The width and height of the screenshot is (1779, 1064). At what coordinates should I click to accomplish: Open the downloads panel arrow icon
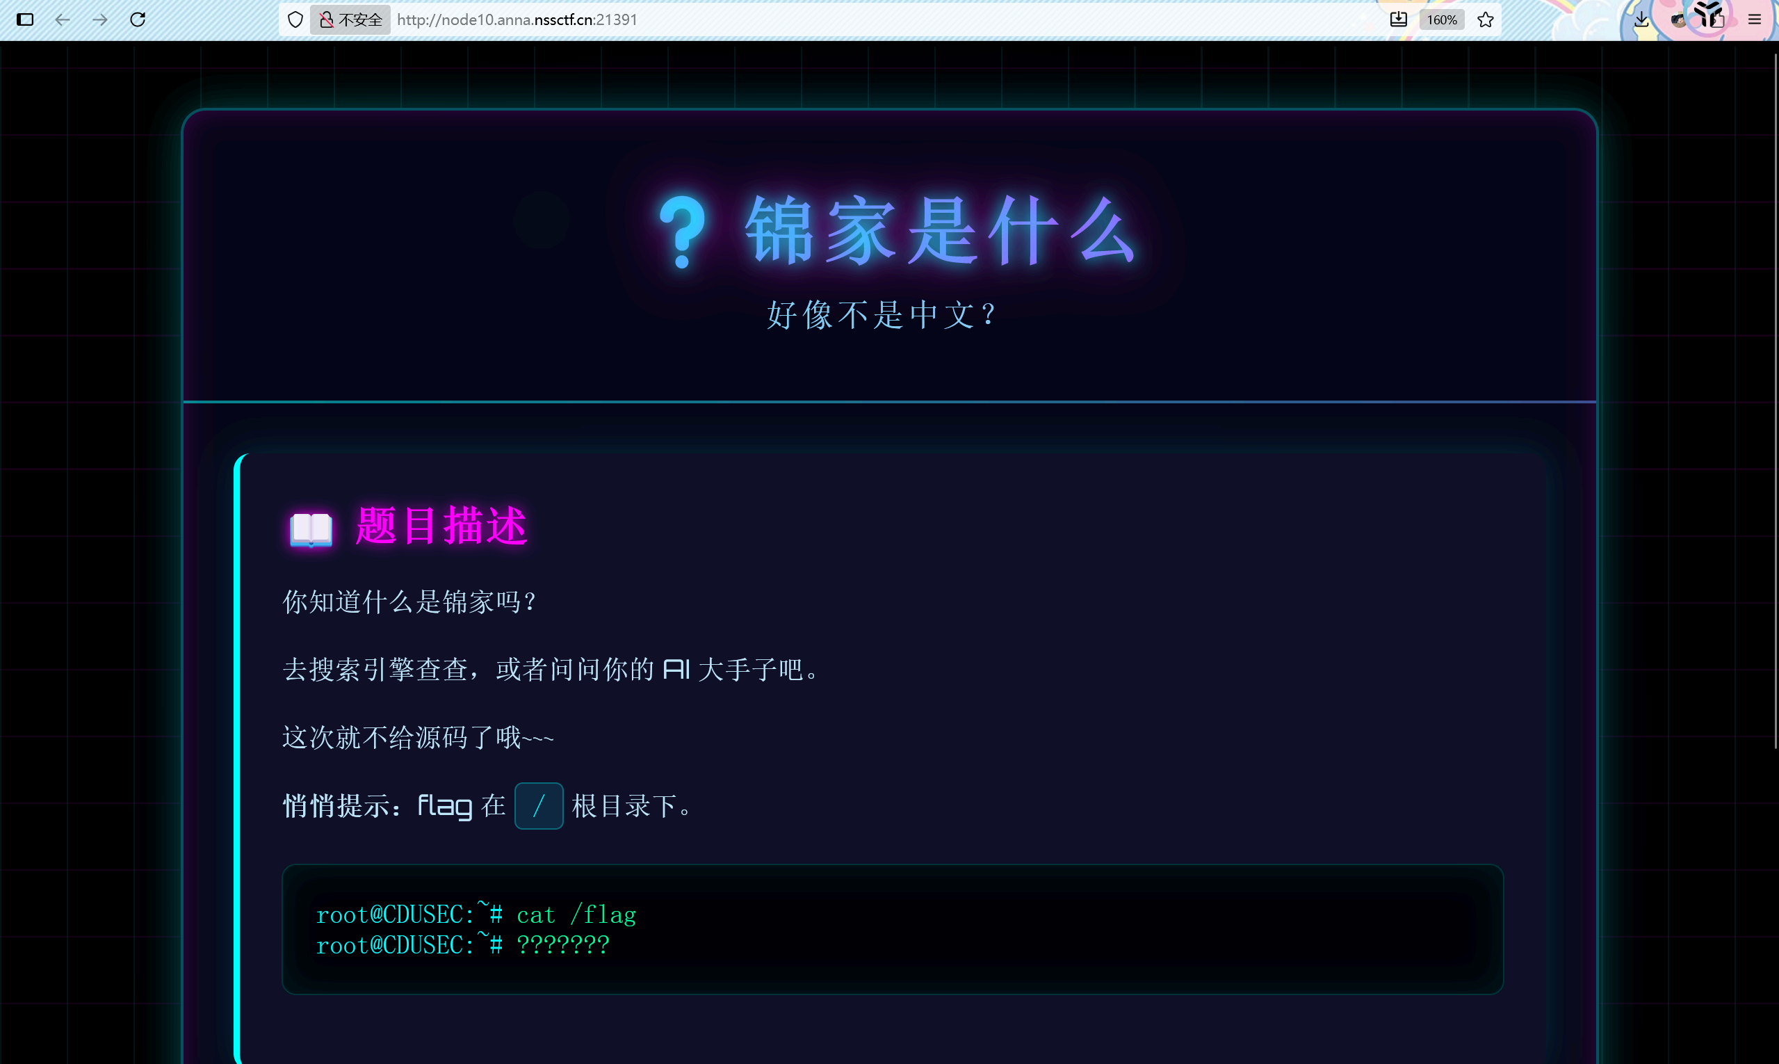pyautogui.click(x=1641, y=19)
